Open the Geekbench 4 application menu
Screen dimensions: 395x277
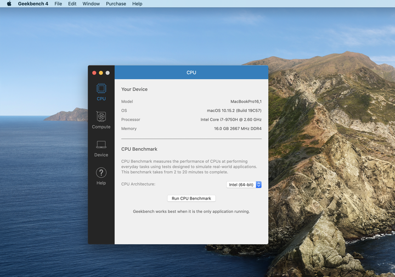(33, 4)
